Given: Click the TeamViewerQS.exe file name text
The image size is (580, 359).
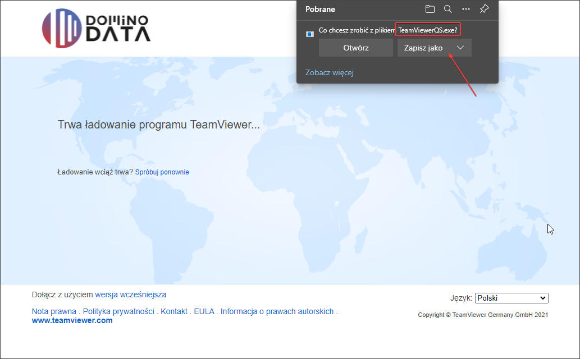Looking at the screenshot, I should coord(427,30).
